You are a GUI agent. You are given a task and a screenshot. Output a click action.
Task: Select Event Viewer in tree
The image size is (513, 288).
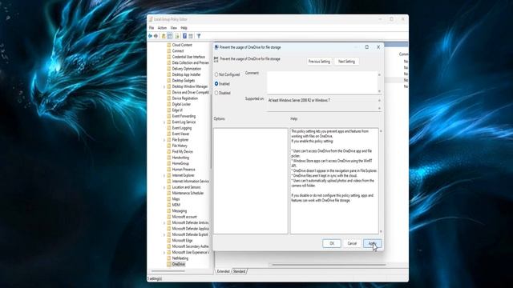(x=180, y=134)
